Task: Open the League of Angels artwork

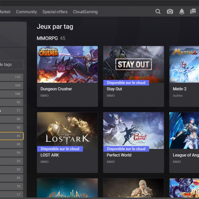Action: click(x=184, y=131)
